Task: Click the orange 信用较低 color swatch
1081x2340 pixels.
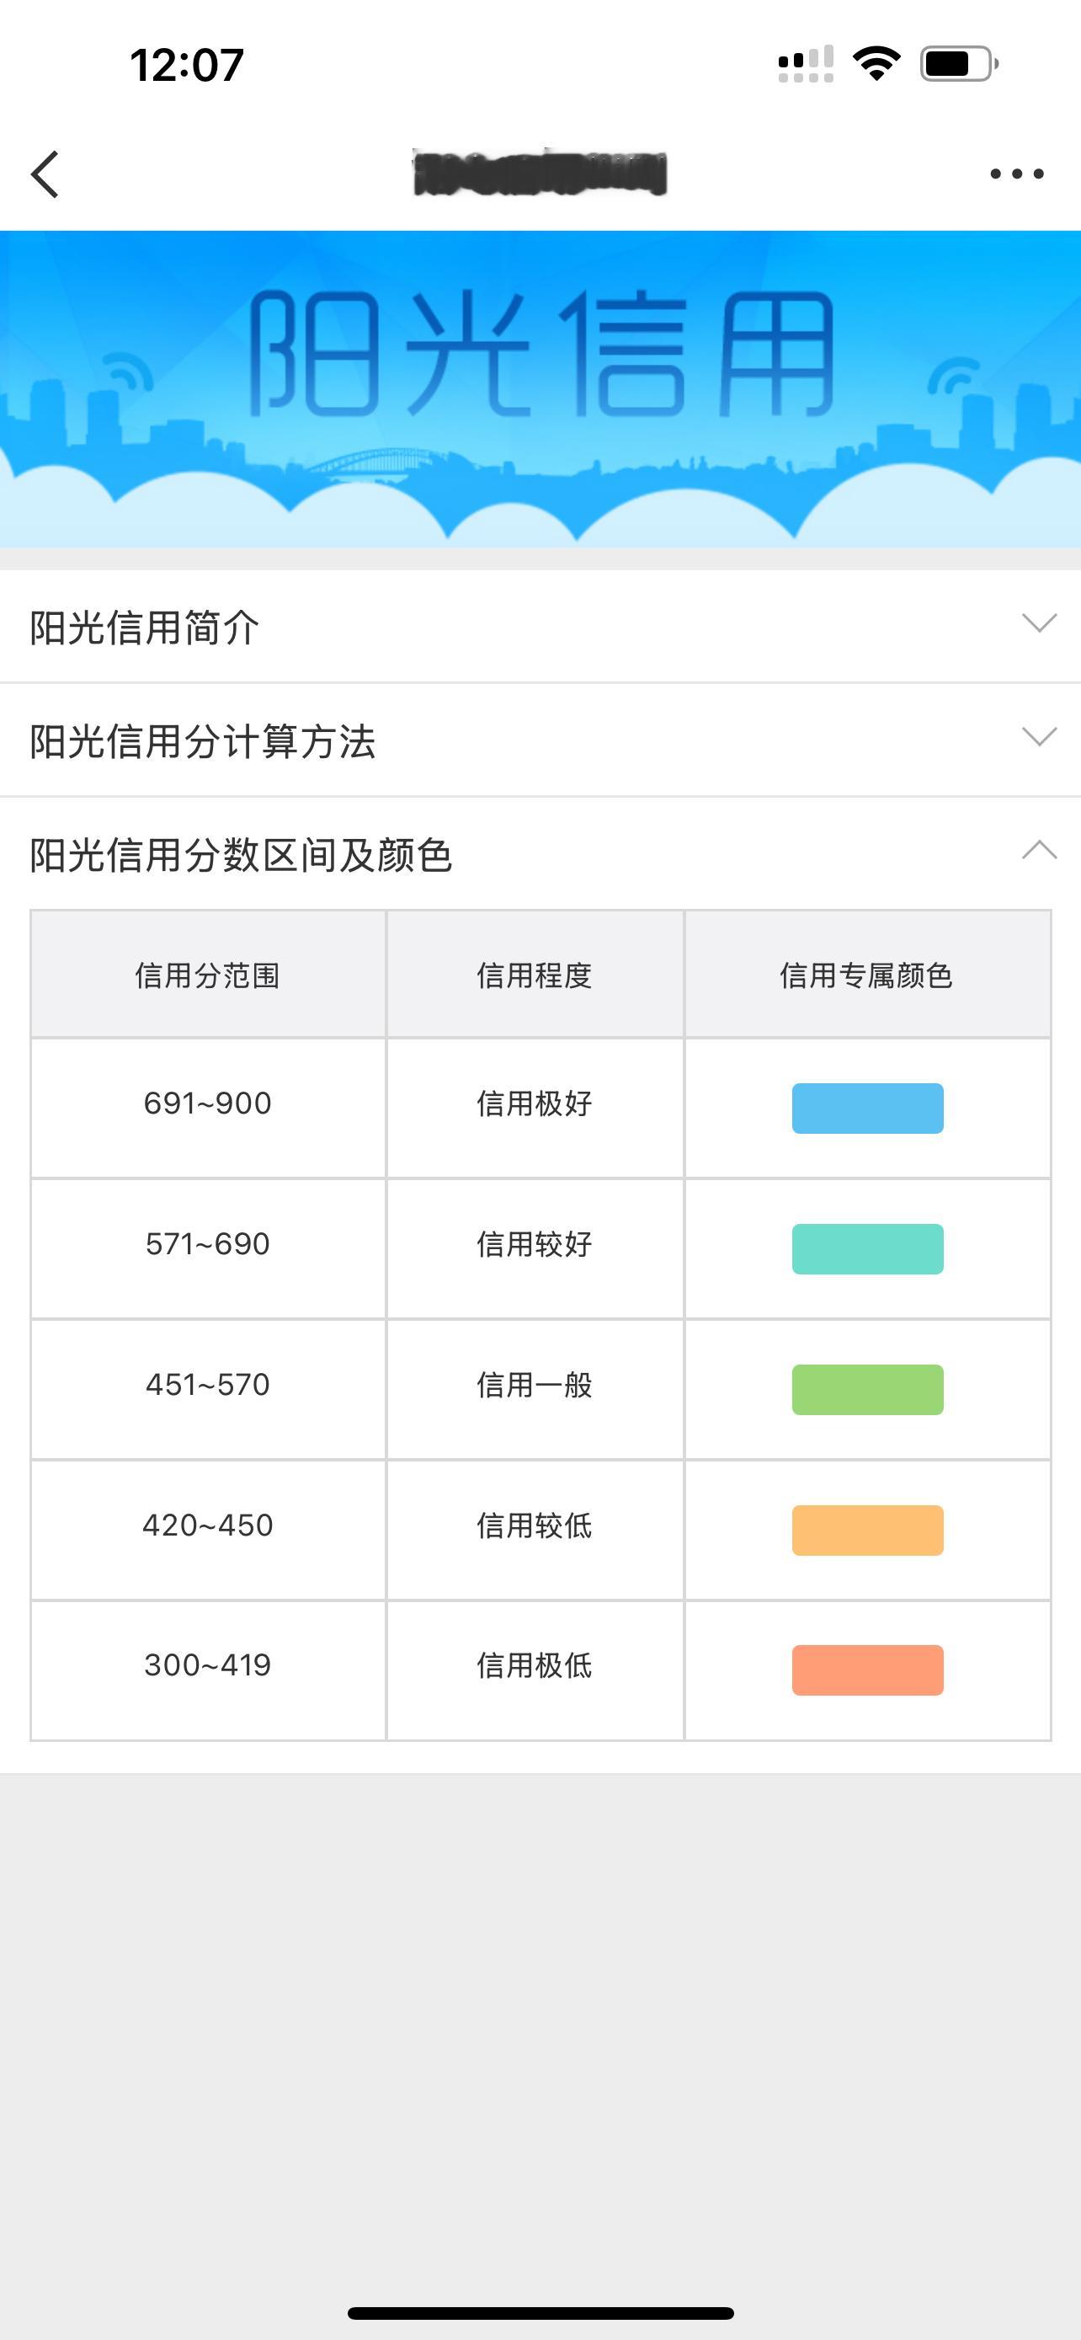Action: click(867, 1531)
